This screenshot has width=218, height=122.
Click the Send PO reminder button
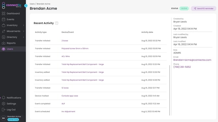tap(204, 8)
